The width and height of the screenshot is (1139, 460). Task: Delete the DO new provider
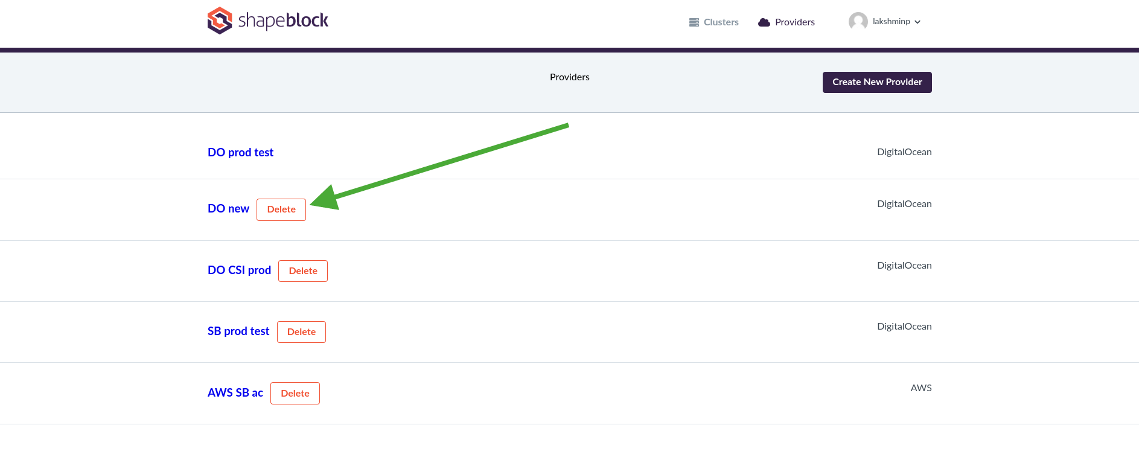pos(281,209)
